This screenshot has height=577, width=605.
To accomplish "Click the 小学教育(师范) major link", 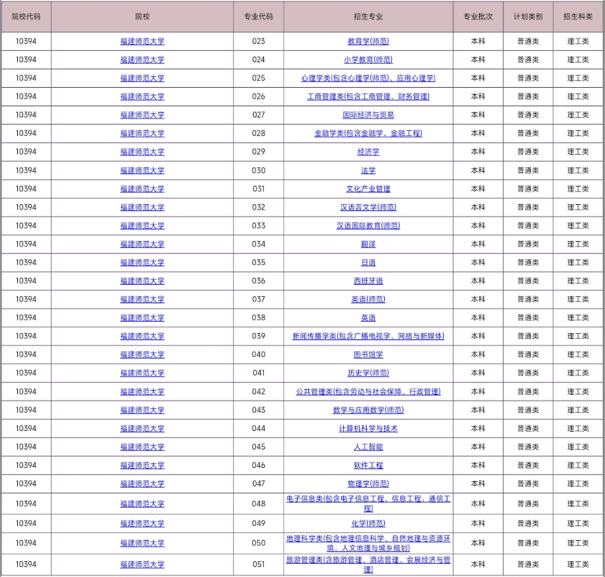I will click(x=368, y=60).
